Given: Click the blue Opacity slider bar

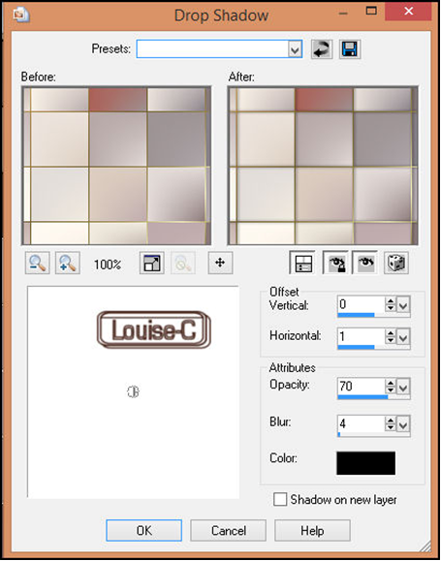Looking at the screenshot, I should pos(362,397).
